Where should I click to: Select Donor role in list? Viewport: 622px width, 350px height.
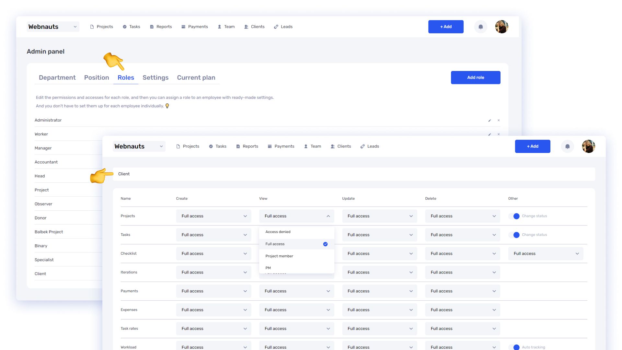[40, 218]
